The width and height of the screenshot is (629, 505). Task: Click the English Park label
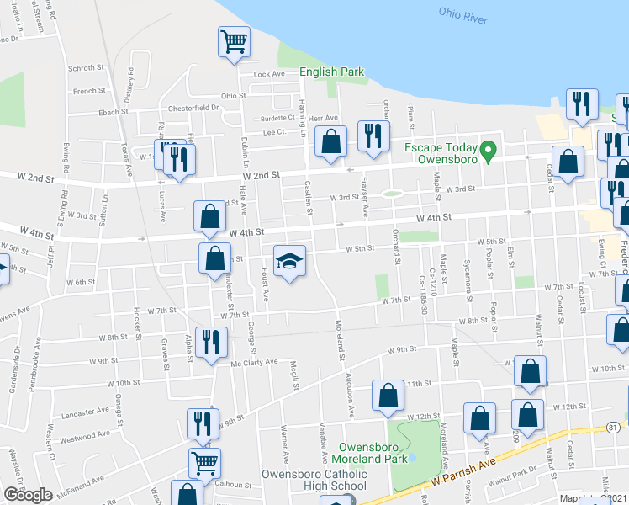(331, 72)
